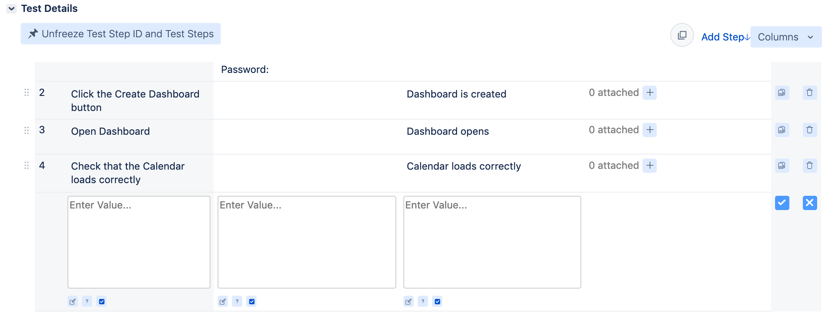Toggle checkbox below first Enter Value field
Viewport: 837px width, 325px height.
(x=102, y=302)
